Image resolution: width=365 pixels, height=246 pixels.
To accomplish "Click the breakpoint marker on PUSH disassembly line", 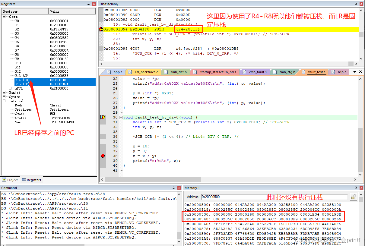I will pyautogui.click(x=101, y=29).
